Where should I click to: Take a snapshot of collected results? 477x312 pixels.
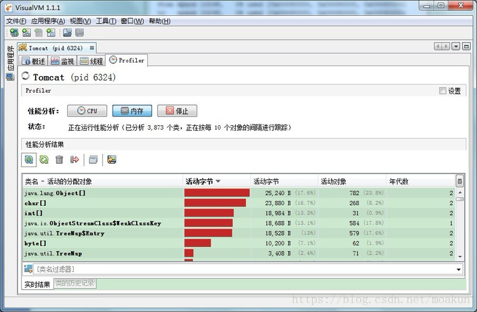pyautogui.click(x=93, y=159)
